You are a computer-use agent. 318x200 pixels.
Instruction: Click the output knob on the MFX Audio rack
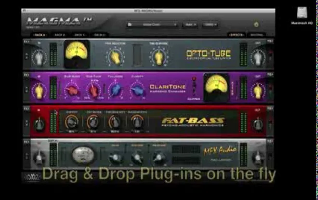258,158
